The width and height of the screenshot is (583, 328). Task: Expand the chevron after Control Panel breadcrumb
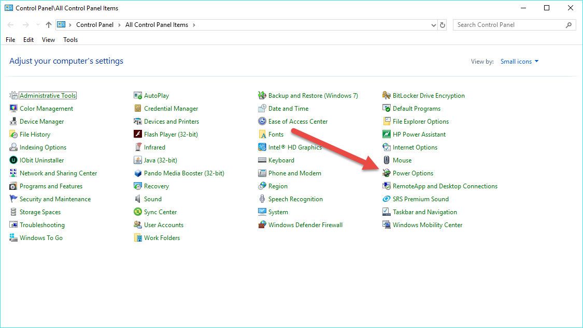(x=119, y=25)
